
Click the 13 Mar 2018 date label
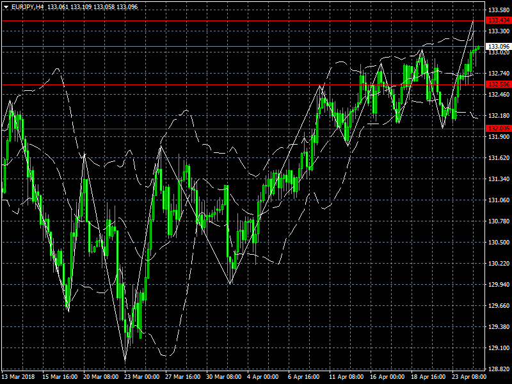(x=19, y=377)
